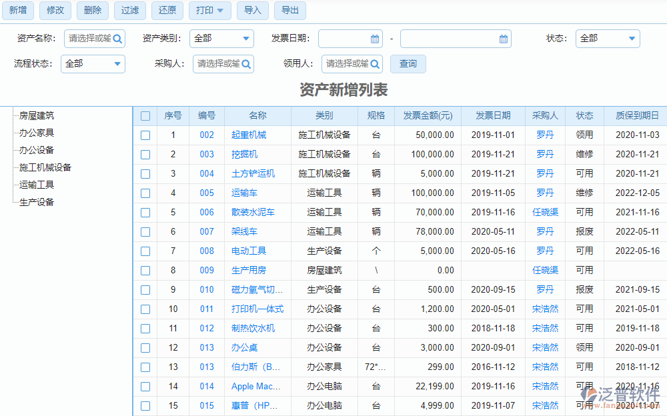Sort by 发票金额(元) column header
Viewport: 667px width, 416px height.
pyautogui.click(x=428, y=115)
